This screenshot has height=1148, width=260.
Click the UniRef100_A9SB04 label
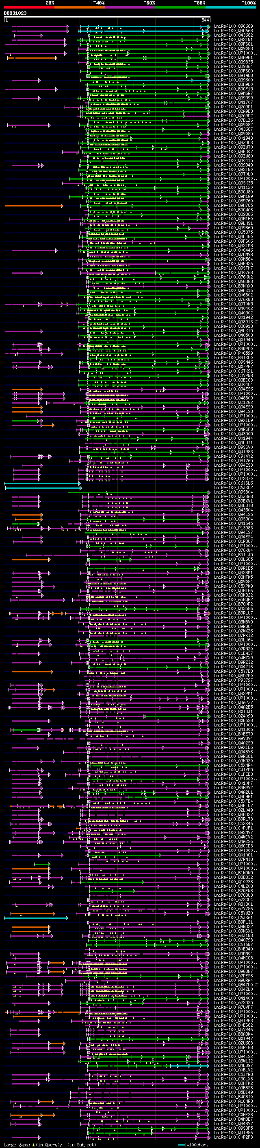(x=233, y=492)
